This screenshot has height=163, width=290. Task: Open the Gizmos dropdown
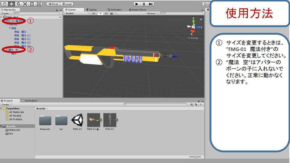pyautogui.click(x=152, y=13)
